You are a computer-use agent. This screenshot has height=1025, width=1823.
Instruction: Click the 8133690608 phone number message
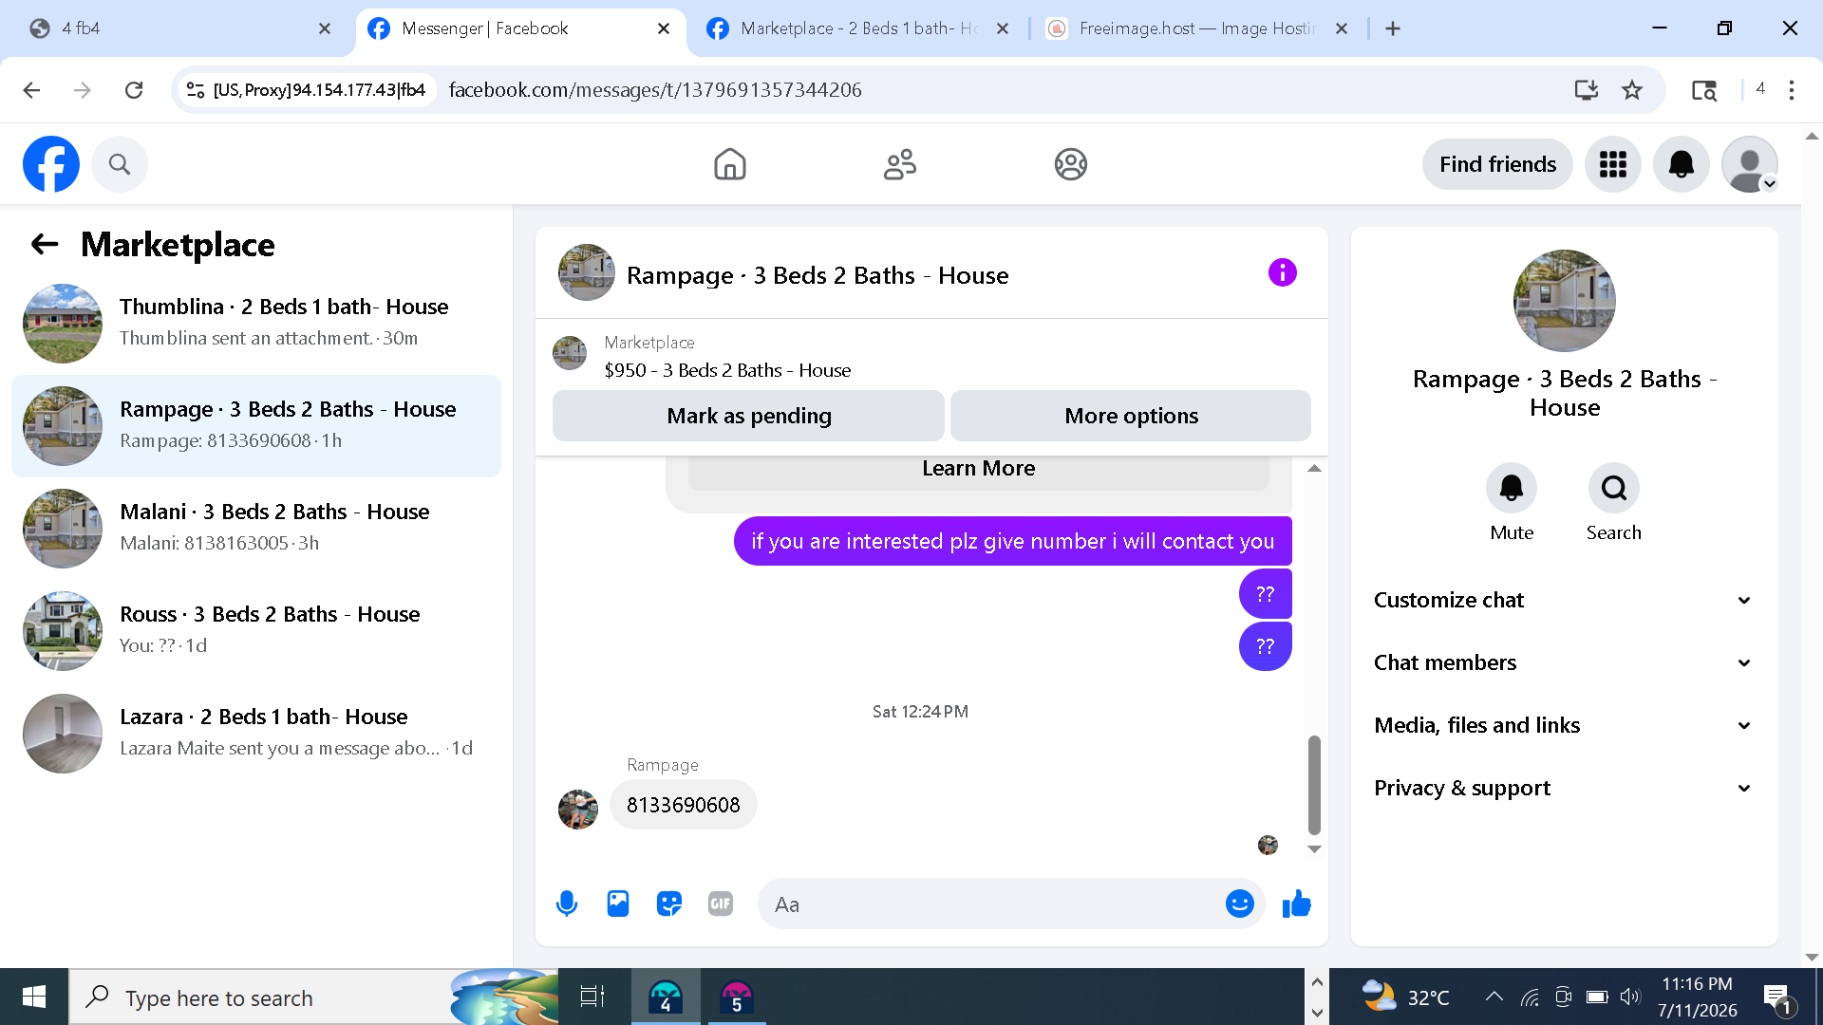683,805
